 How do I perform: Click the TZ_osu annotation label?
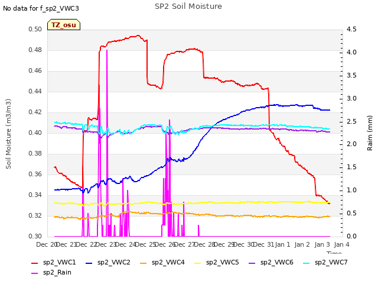tap(64, 25)
